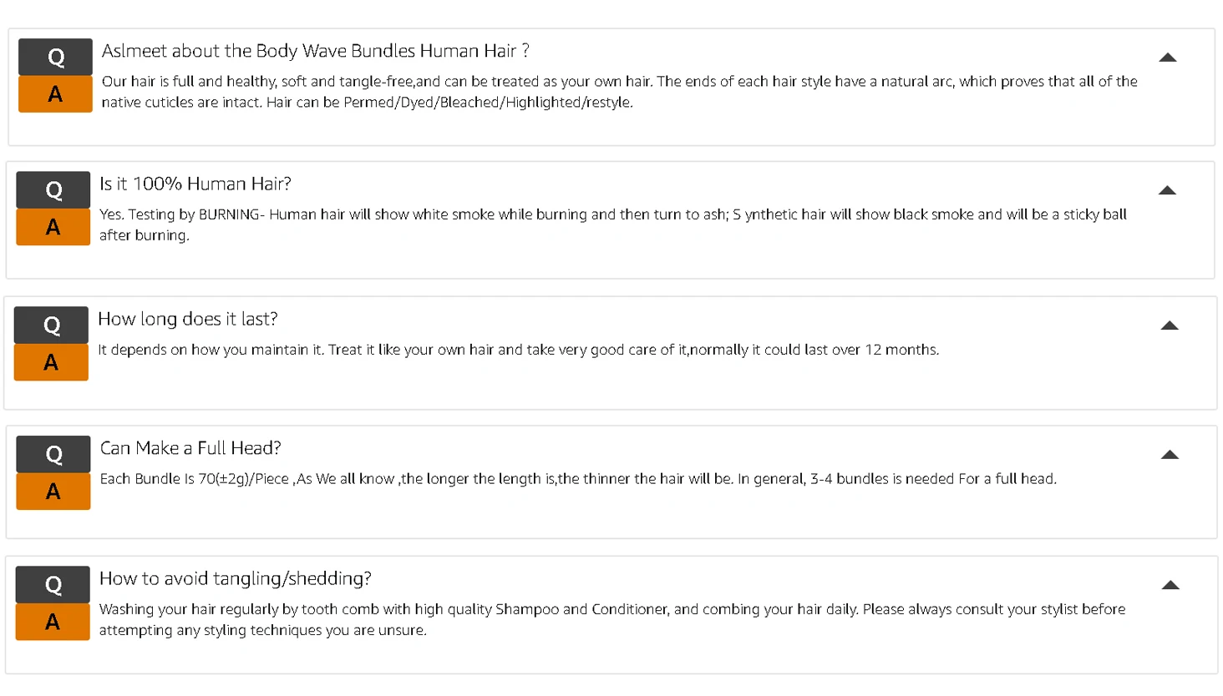Select the 'Can Make a Full Head?' title
1223x696 pixels.
190,448
